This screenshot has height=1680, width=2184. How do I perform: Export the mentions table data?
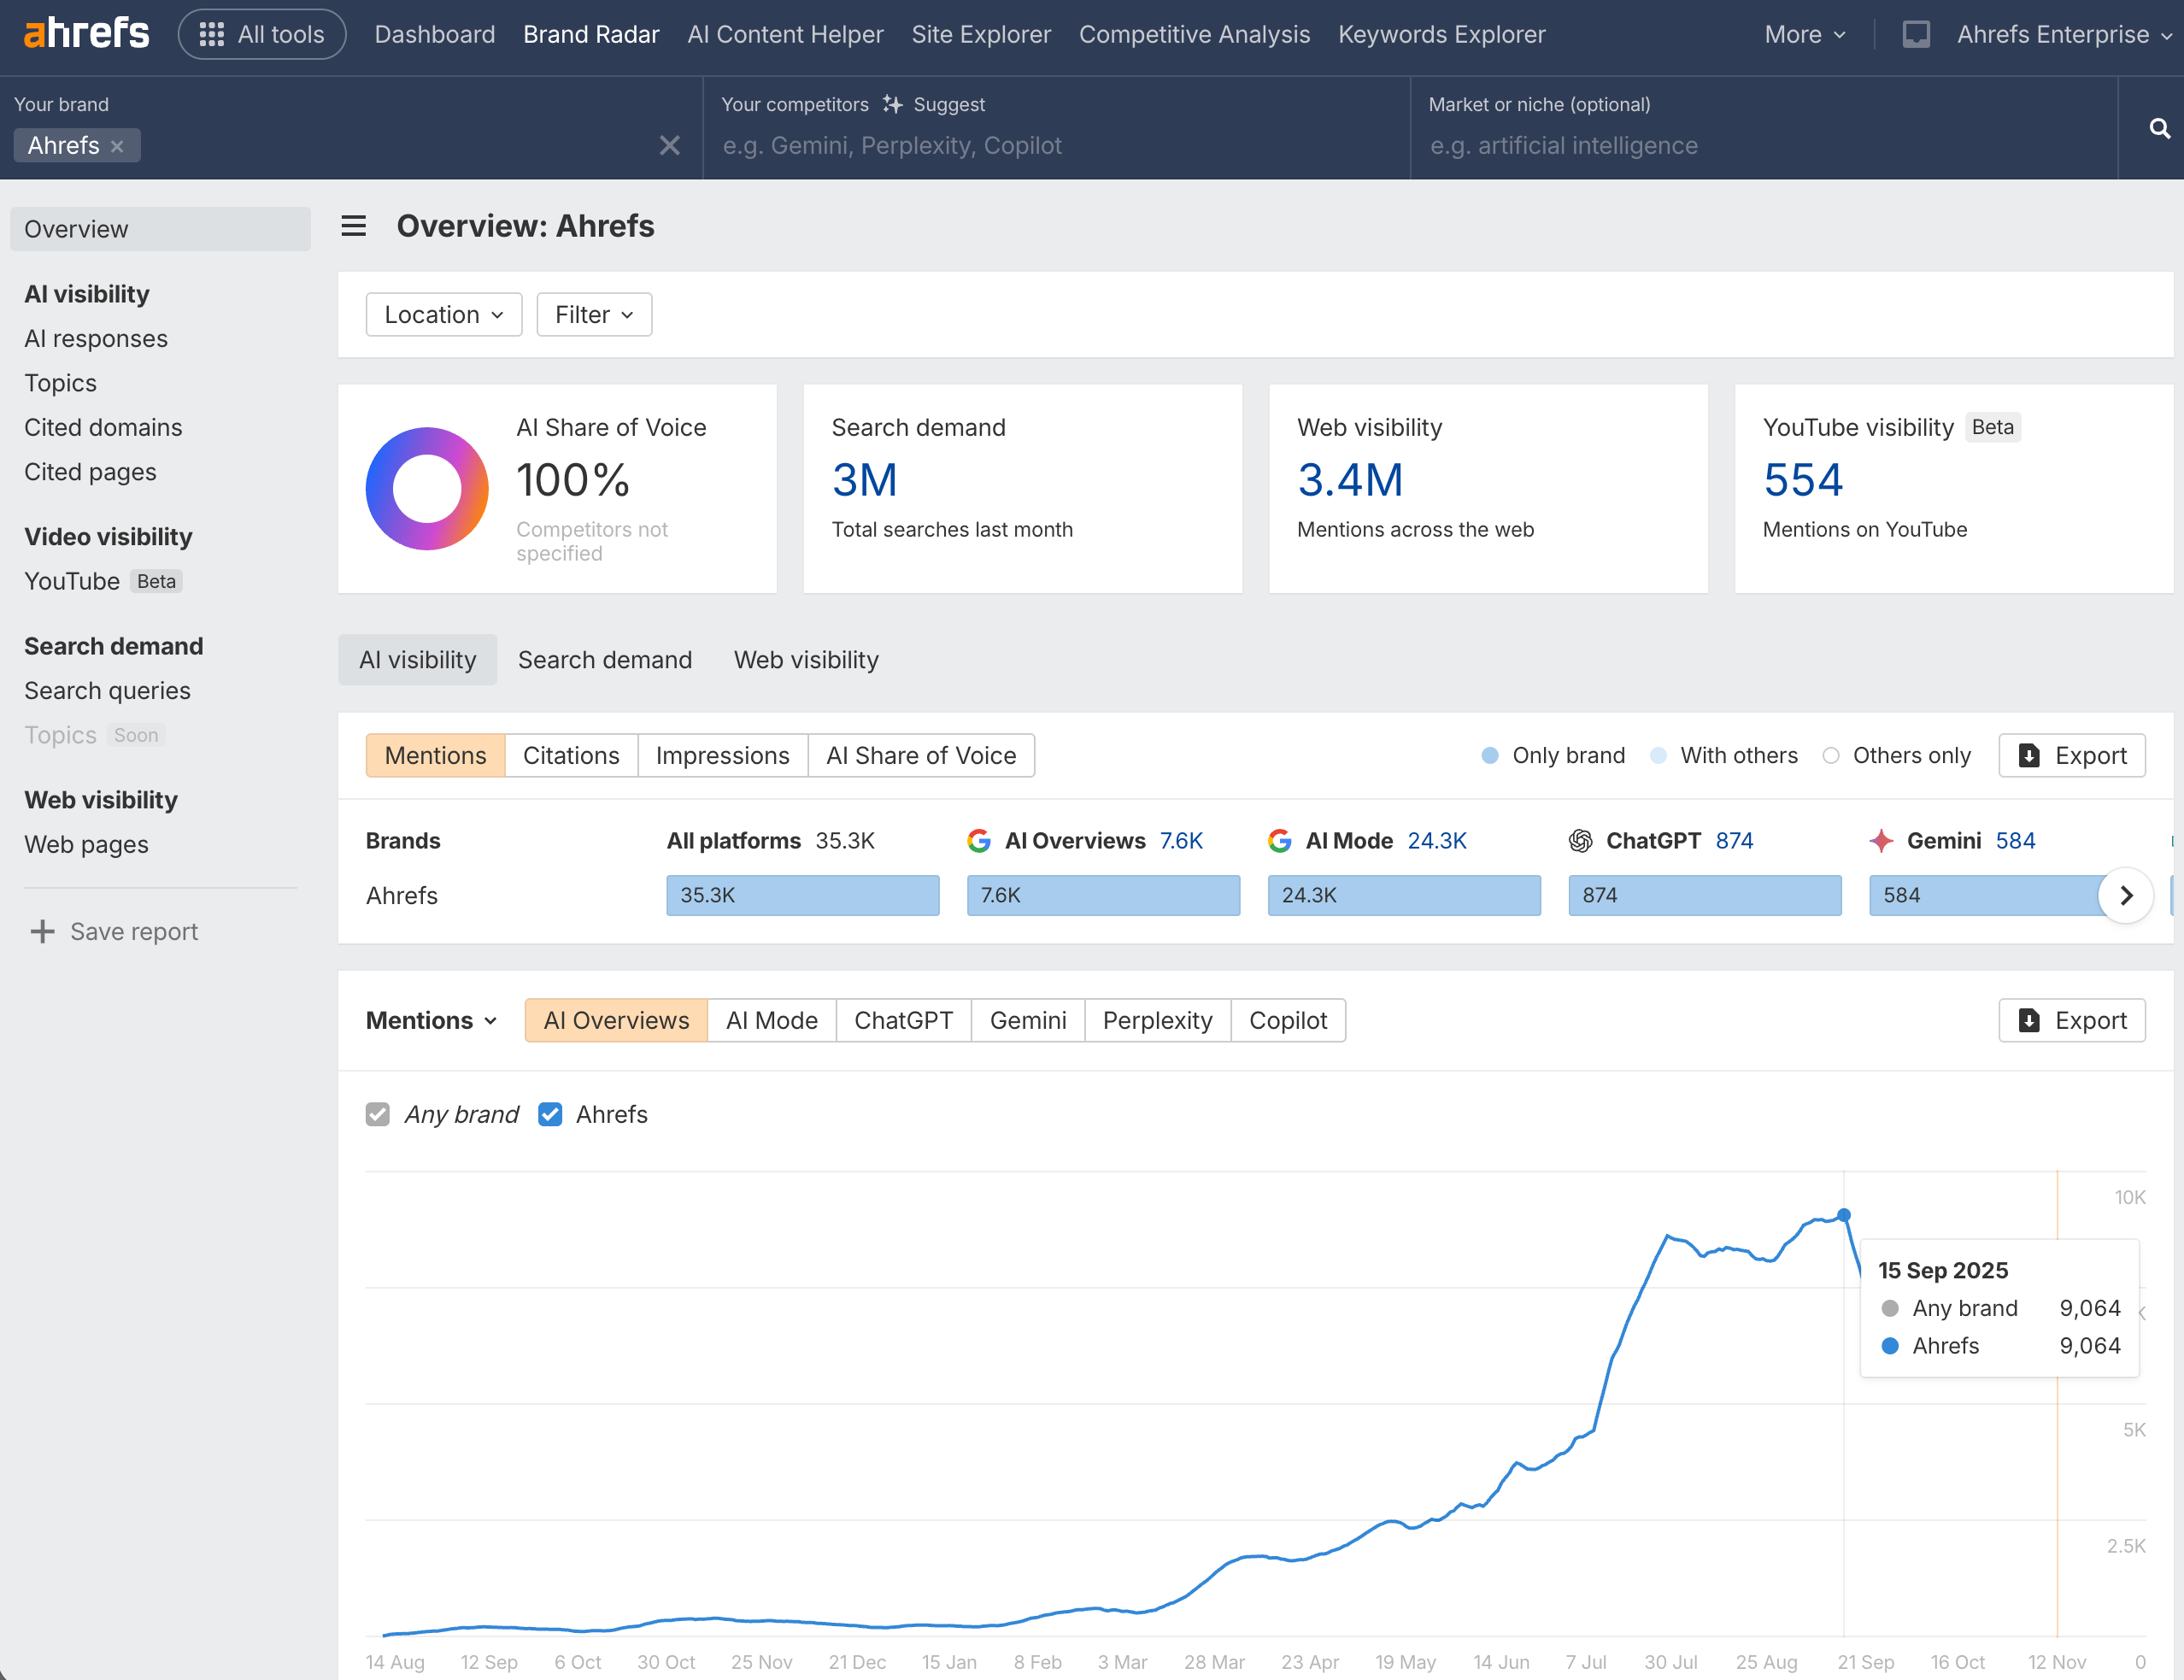pos(2071,755)
